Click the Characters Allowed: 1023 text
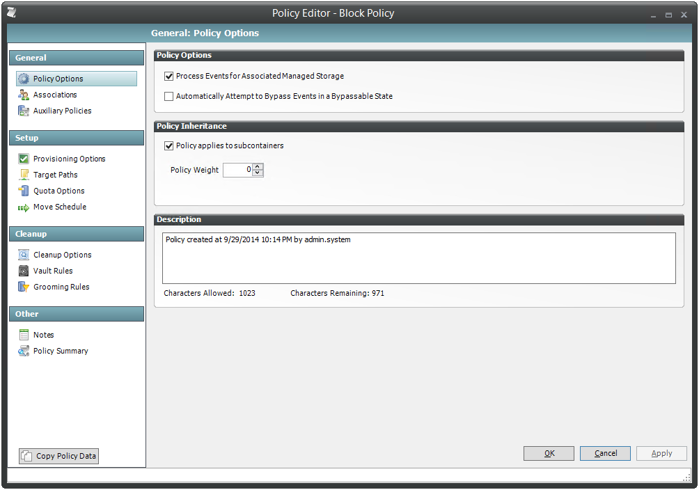The height and width of the screenshot is (490, 699). click(210, 294)
